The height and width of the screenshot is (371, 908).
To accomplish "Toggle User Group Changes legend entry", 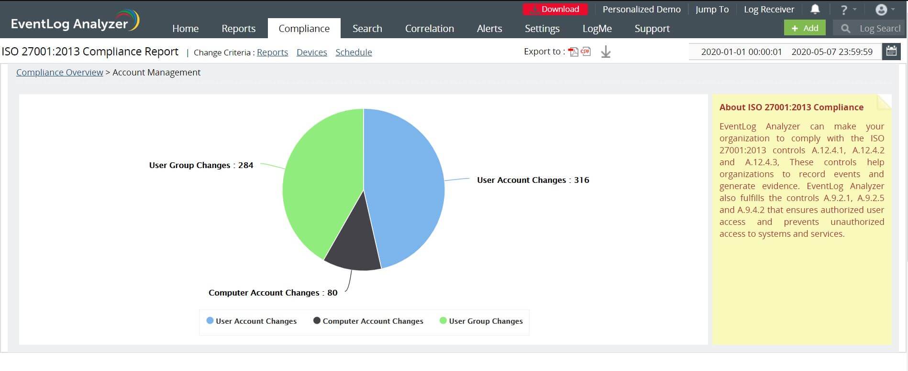I will 481,321.
